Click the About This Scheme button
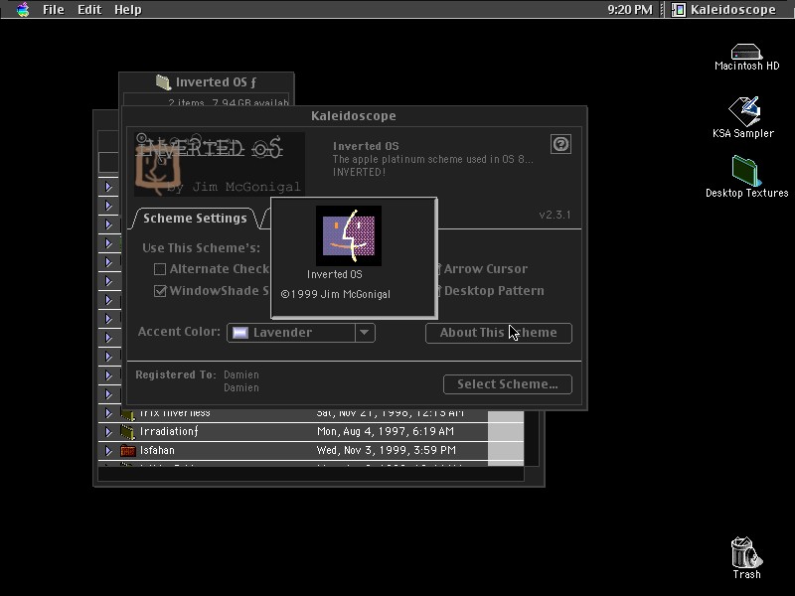Image resolution: width=795 pixels, height=596 pixels. coord(499,333)
